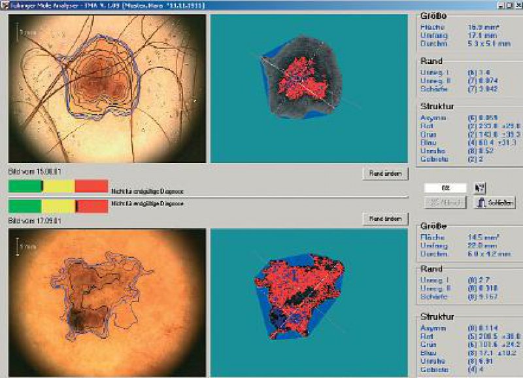Click the lower Rand section heading
Screen dimensions: 523x378
[431, 269]
